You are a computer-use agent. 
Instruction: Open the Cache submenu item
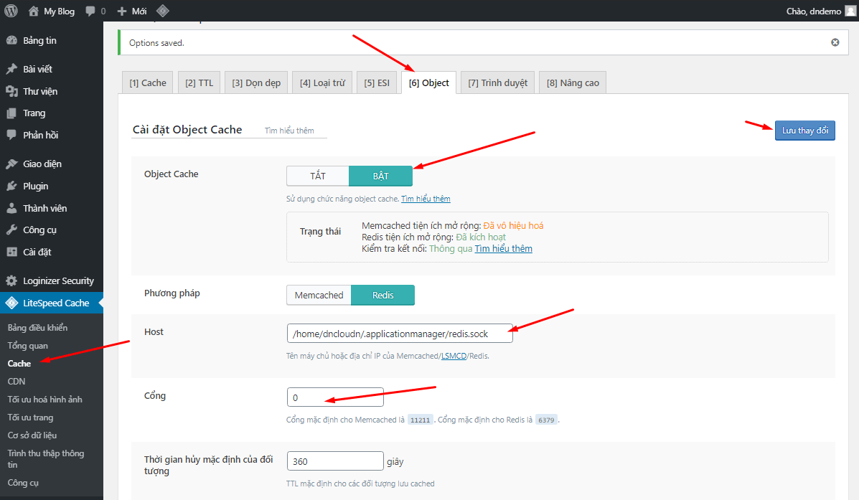click(x=19, y=364)
